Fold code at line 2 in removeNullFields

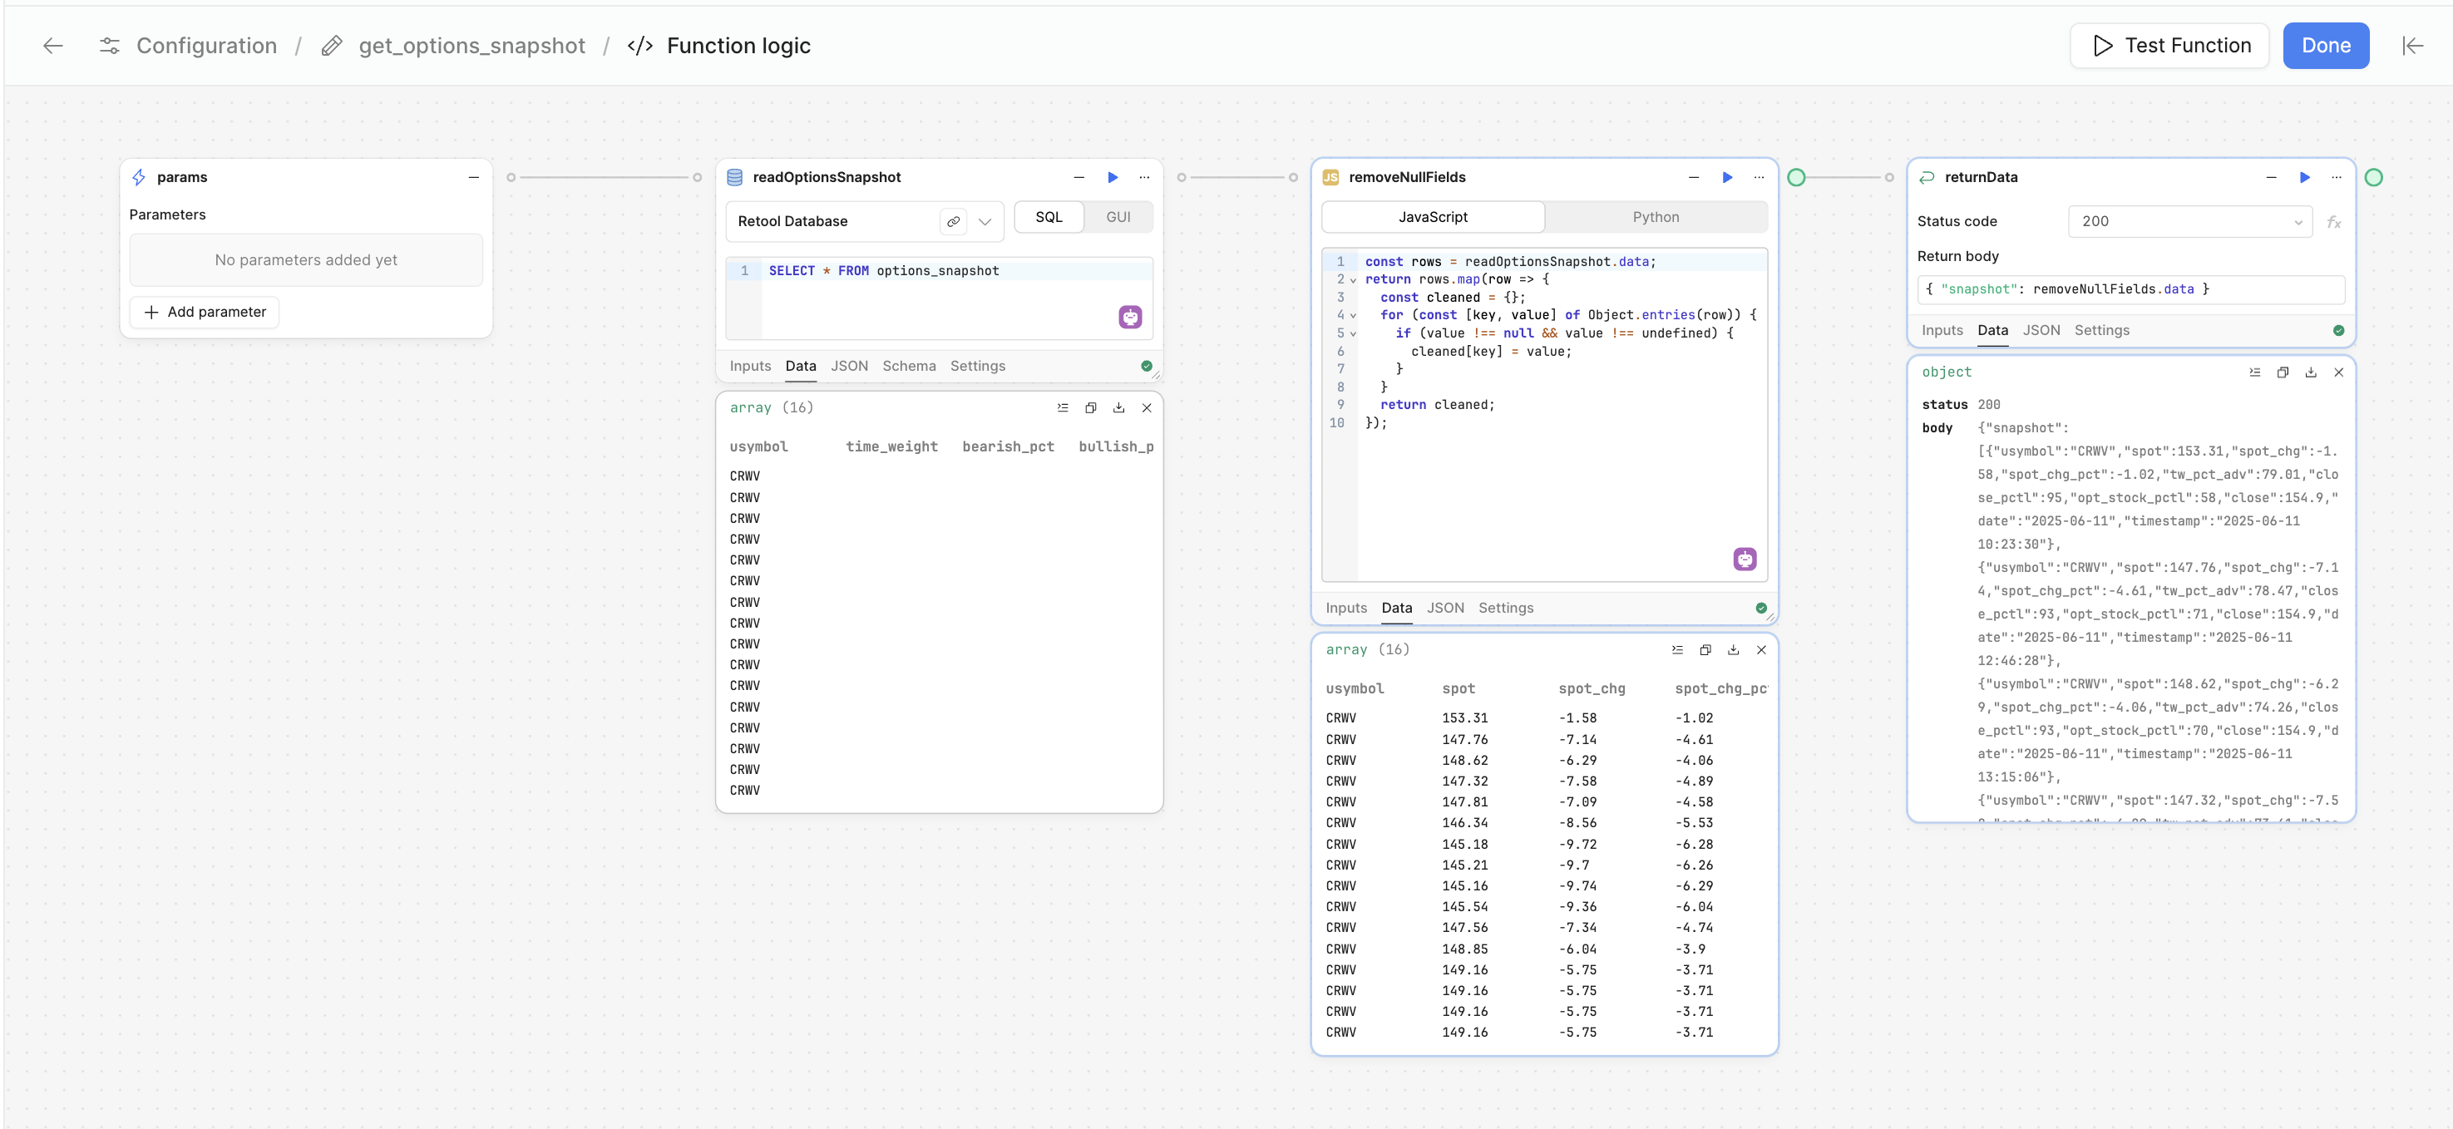pos(1352,280)
